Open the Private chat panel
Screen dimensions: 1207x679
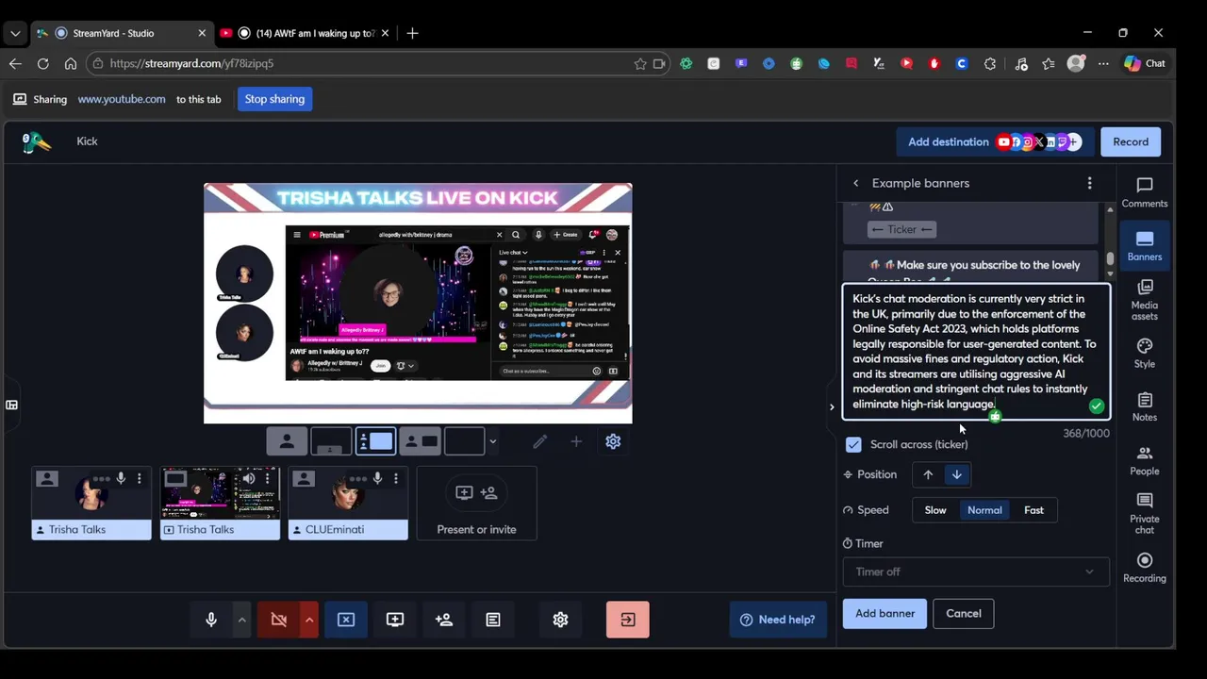tap(1144, 512)
